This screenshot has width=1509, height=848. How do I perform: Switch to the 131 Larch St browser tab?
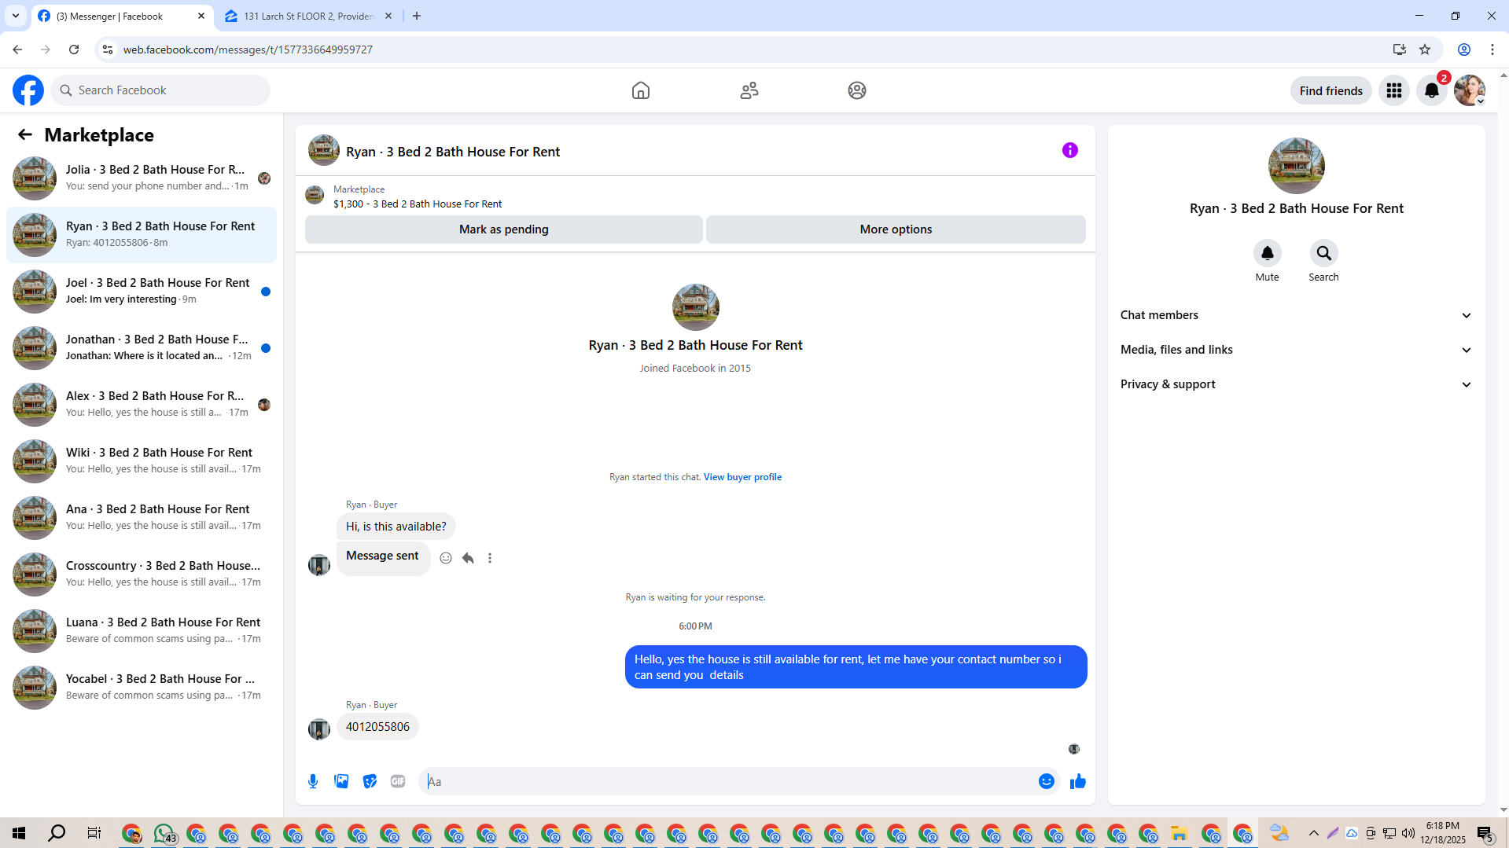308,17
